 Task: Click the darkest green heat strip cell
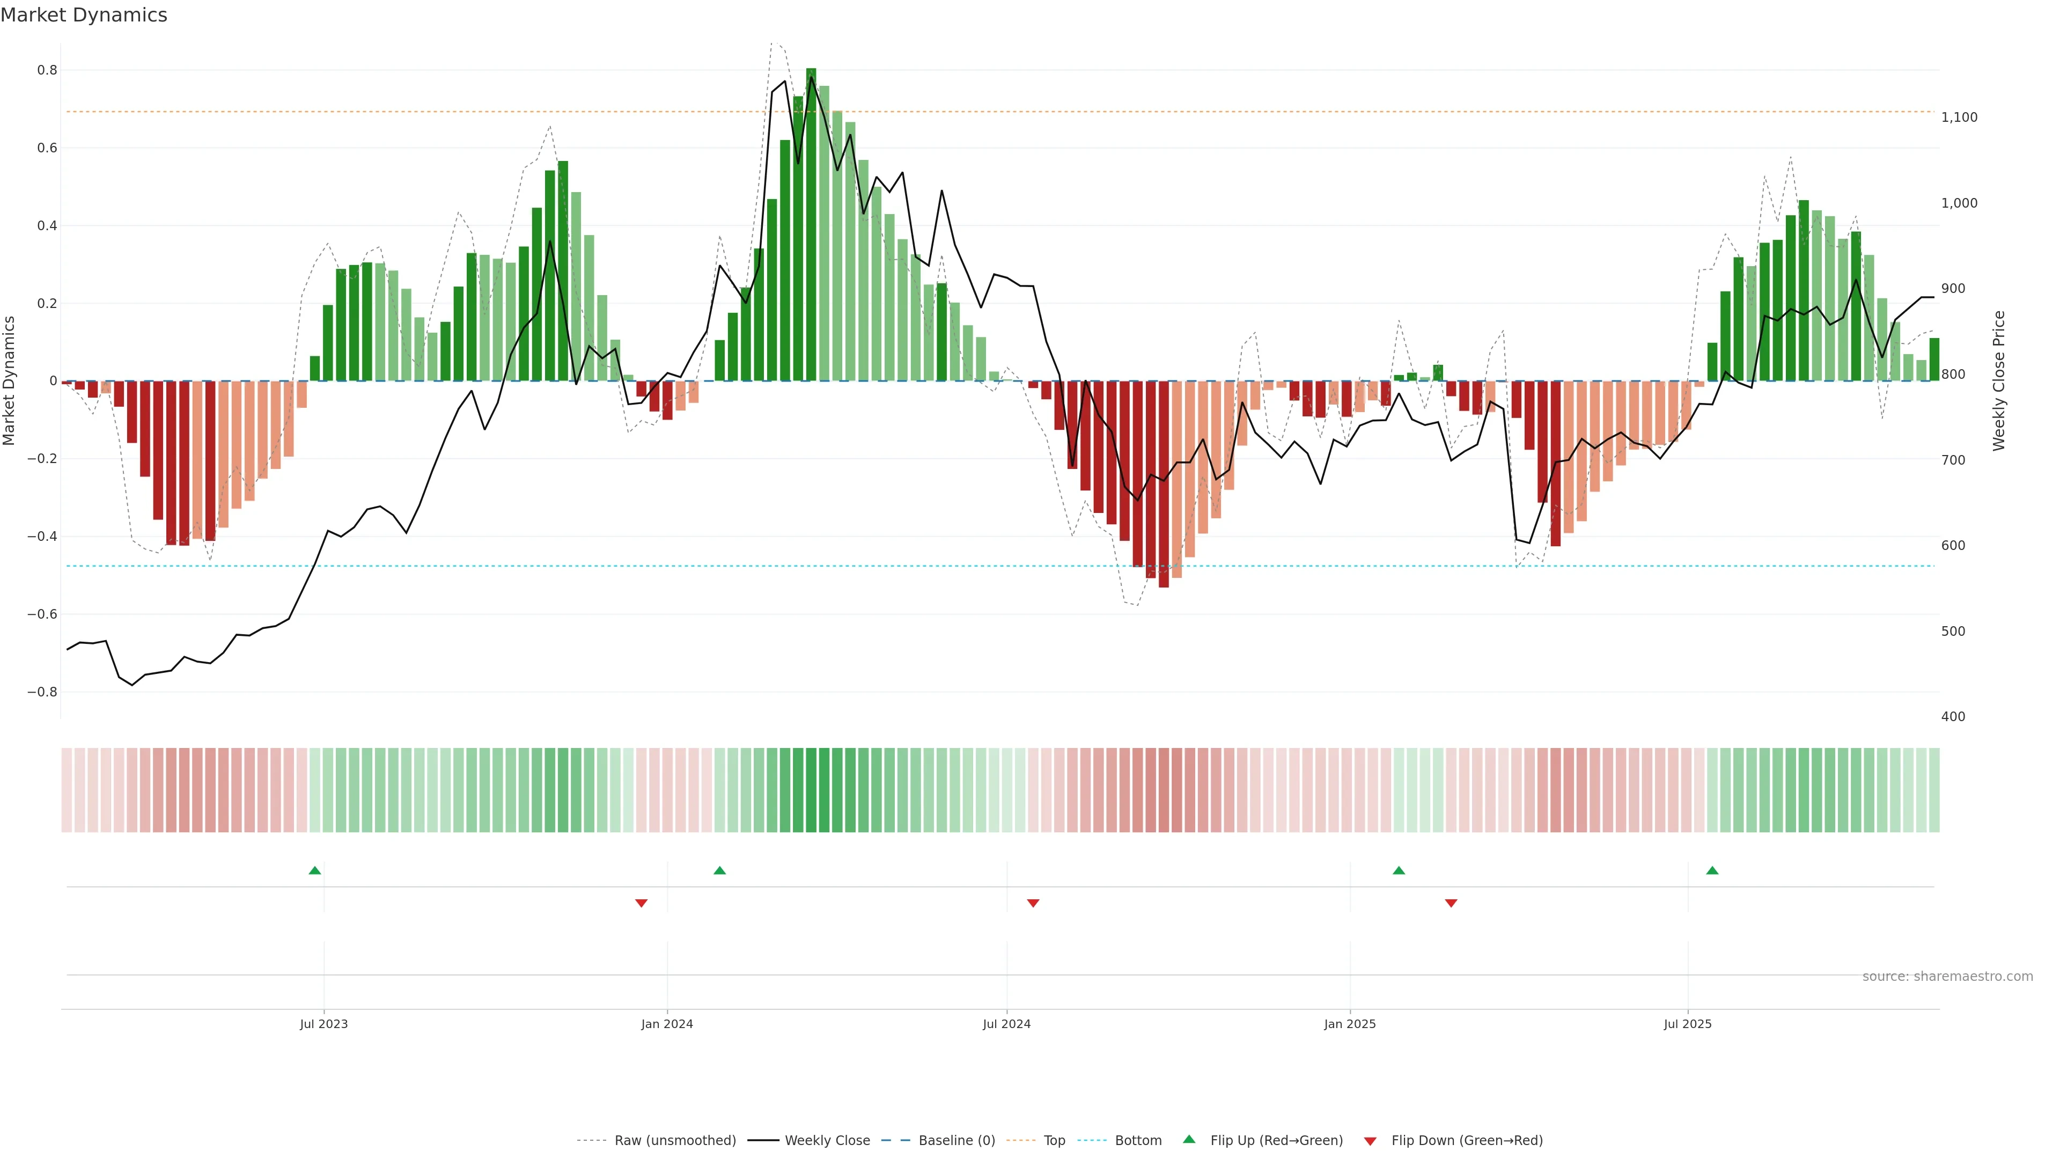[x=811, y=790]
